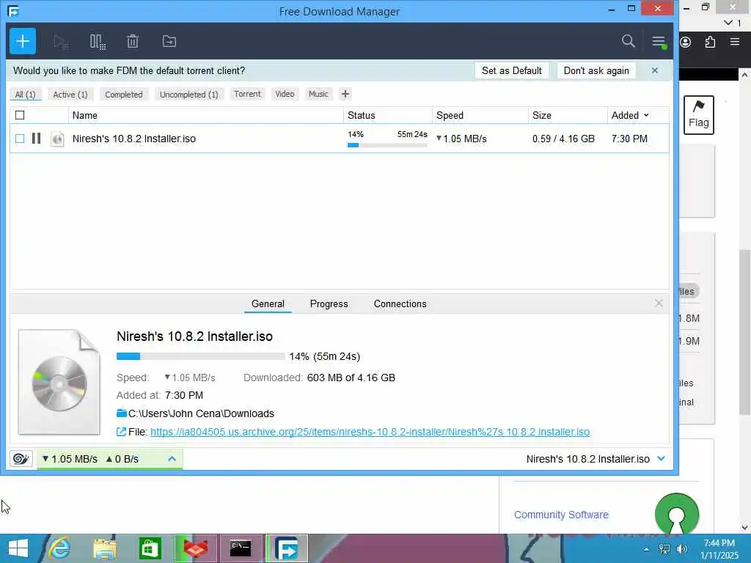Image resolution: width=751 pixels, height=563 pixels.
Task: Open C:\Users\John Cena\Downloads folder path
Action: pyautogui.click(x=201, y=413)
